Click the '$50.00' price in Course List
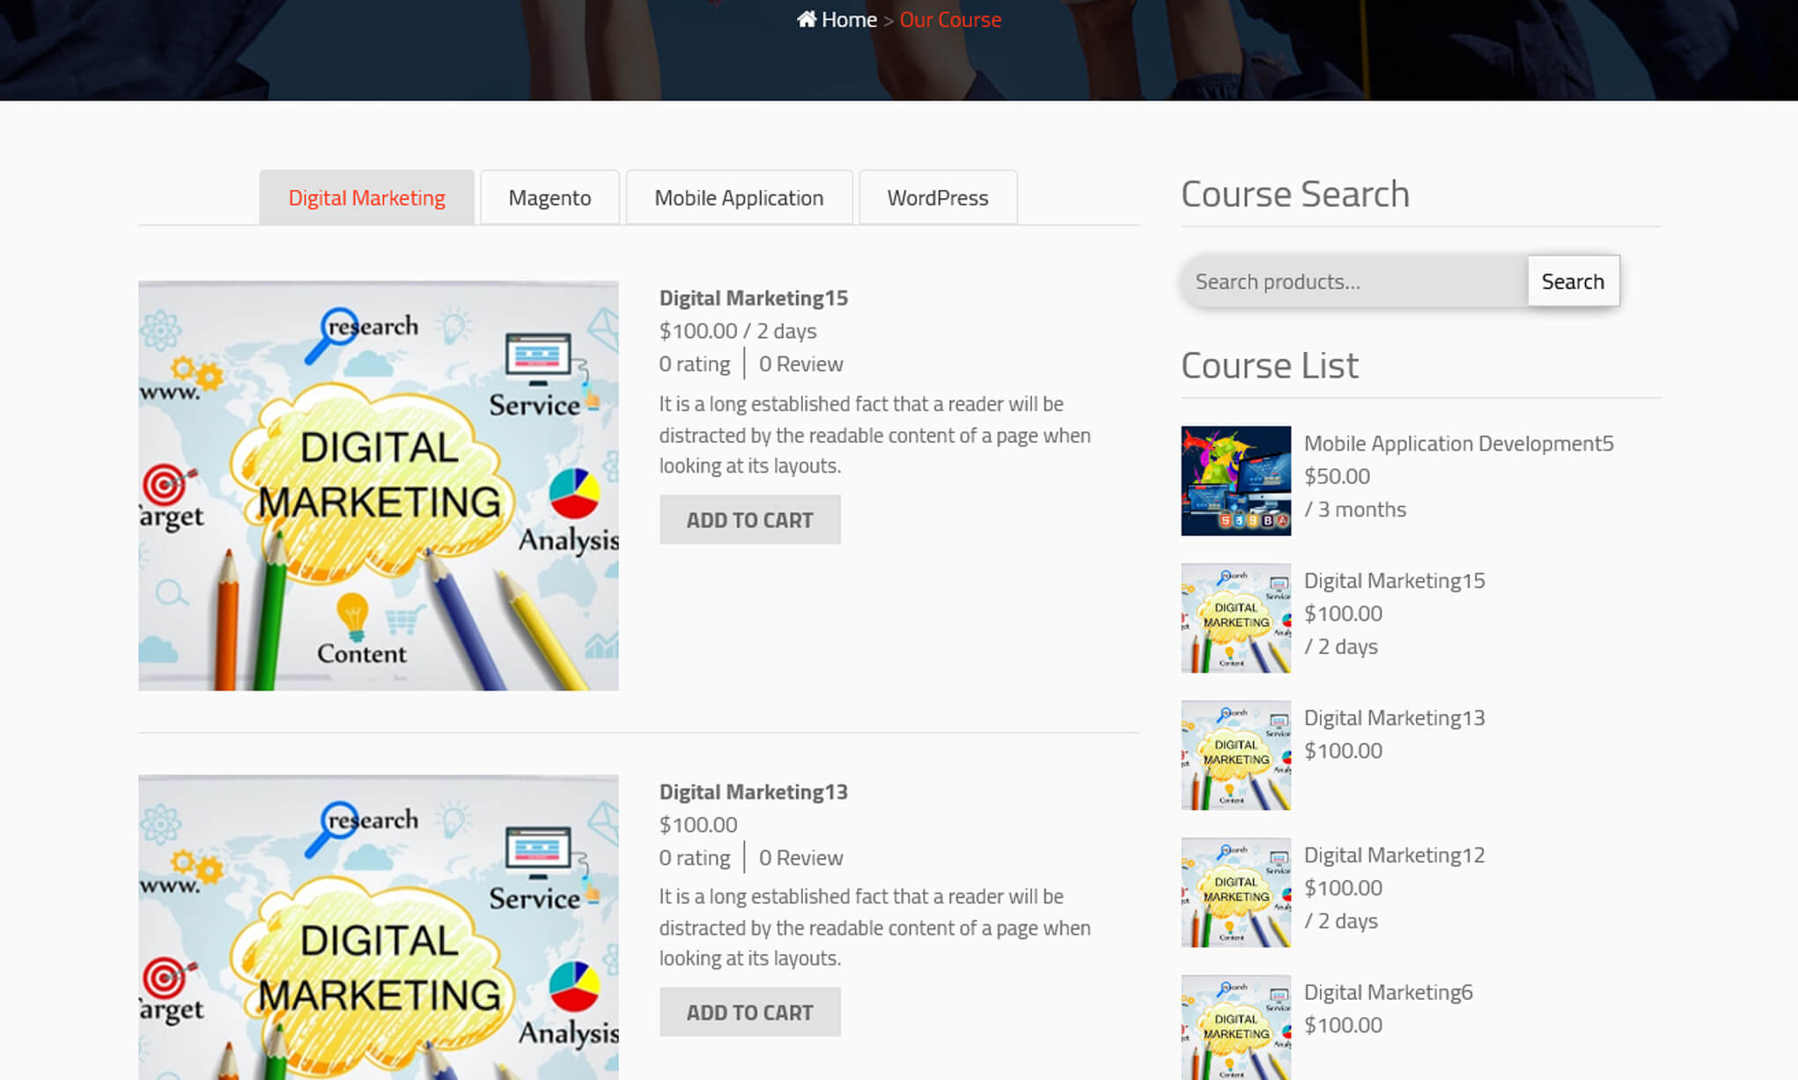This screenshot has width=1798, height=1080. pos(1337,476)
